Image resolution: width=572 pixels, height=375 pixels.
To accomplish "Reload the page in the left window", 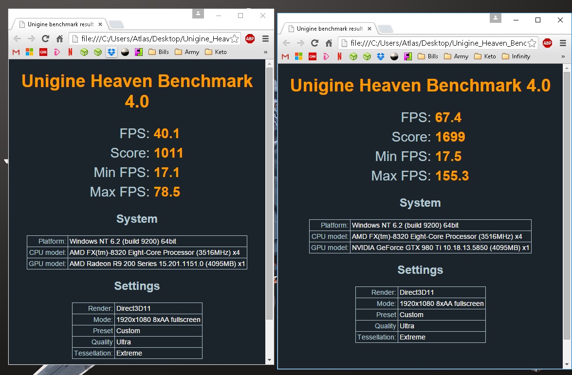I will [x=45, y=38].
